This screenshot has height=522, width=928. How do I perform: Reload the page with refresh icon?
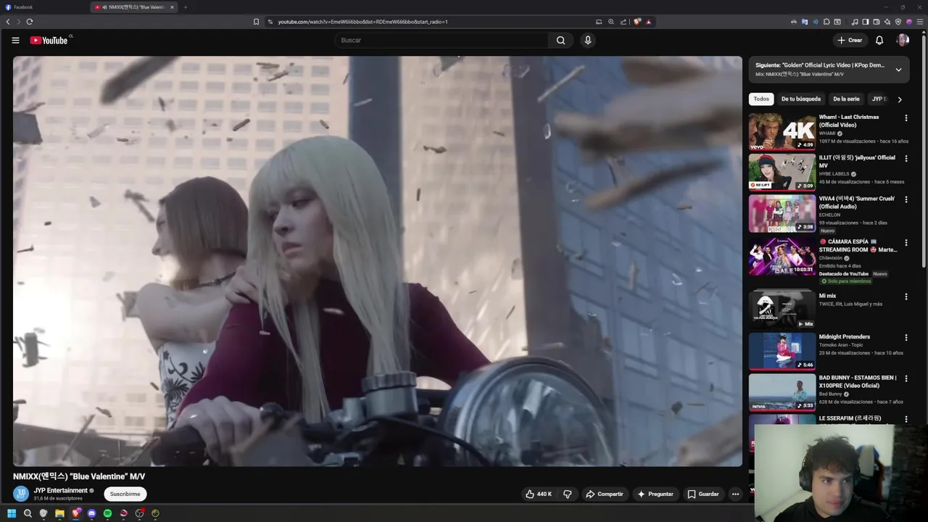pos(30,22)
